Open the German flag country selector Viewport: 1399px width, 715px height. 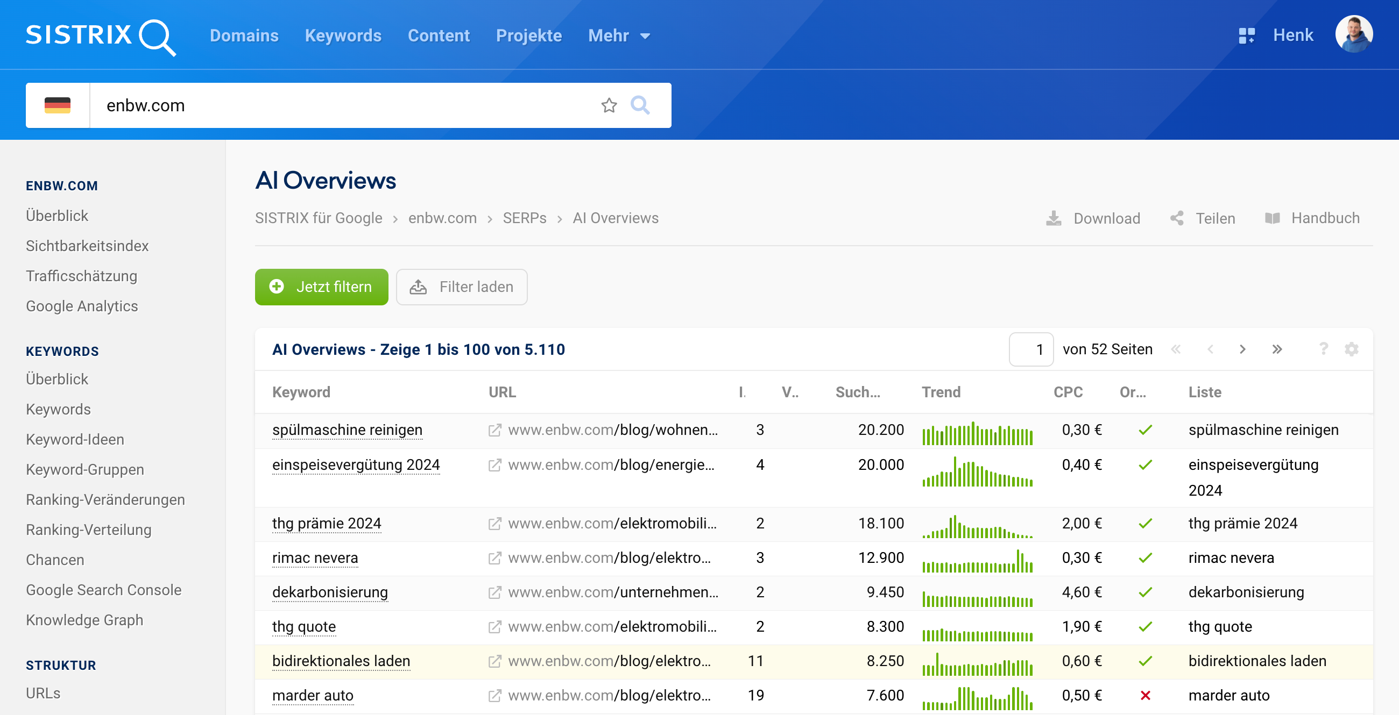[x=58, y=106]
